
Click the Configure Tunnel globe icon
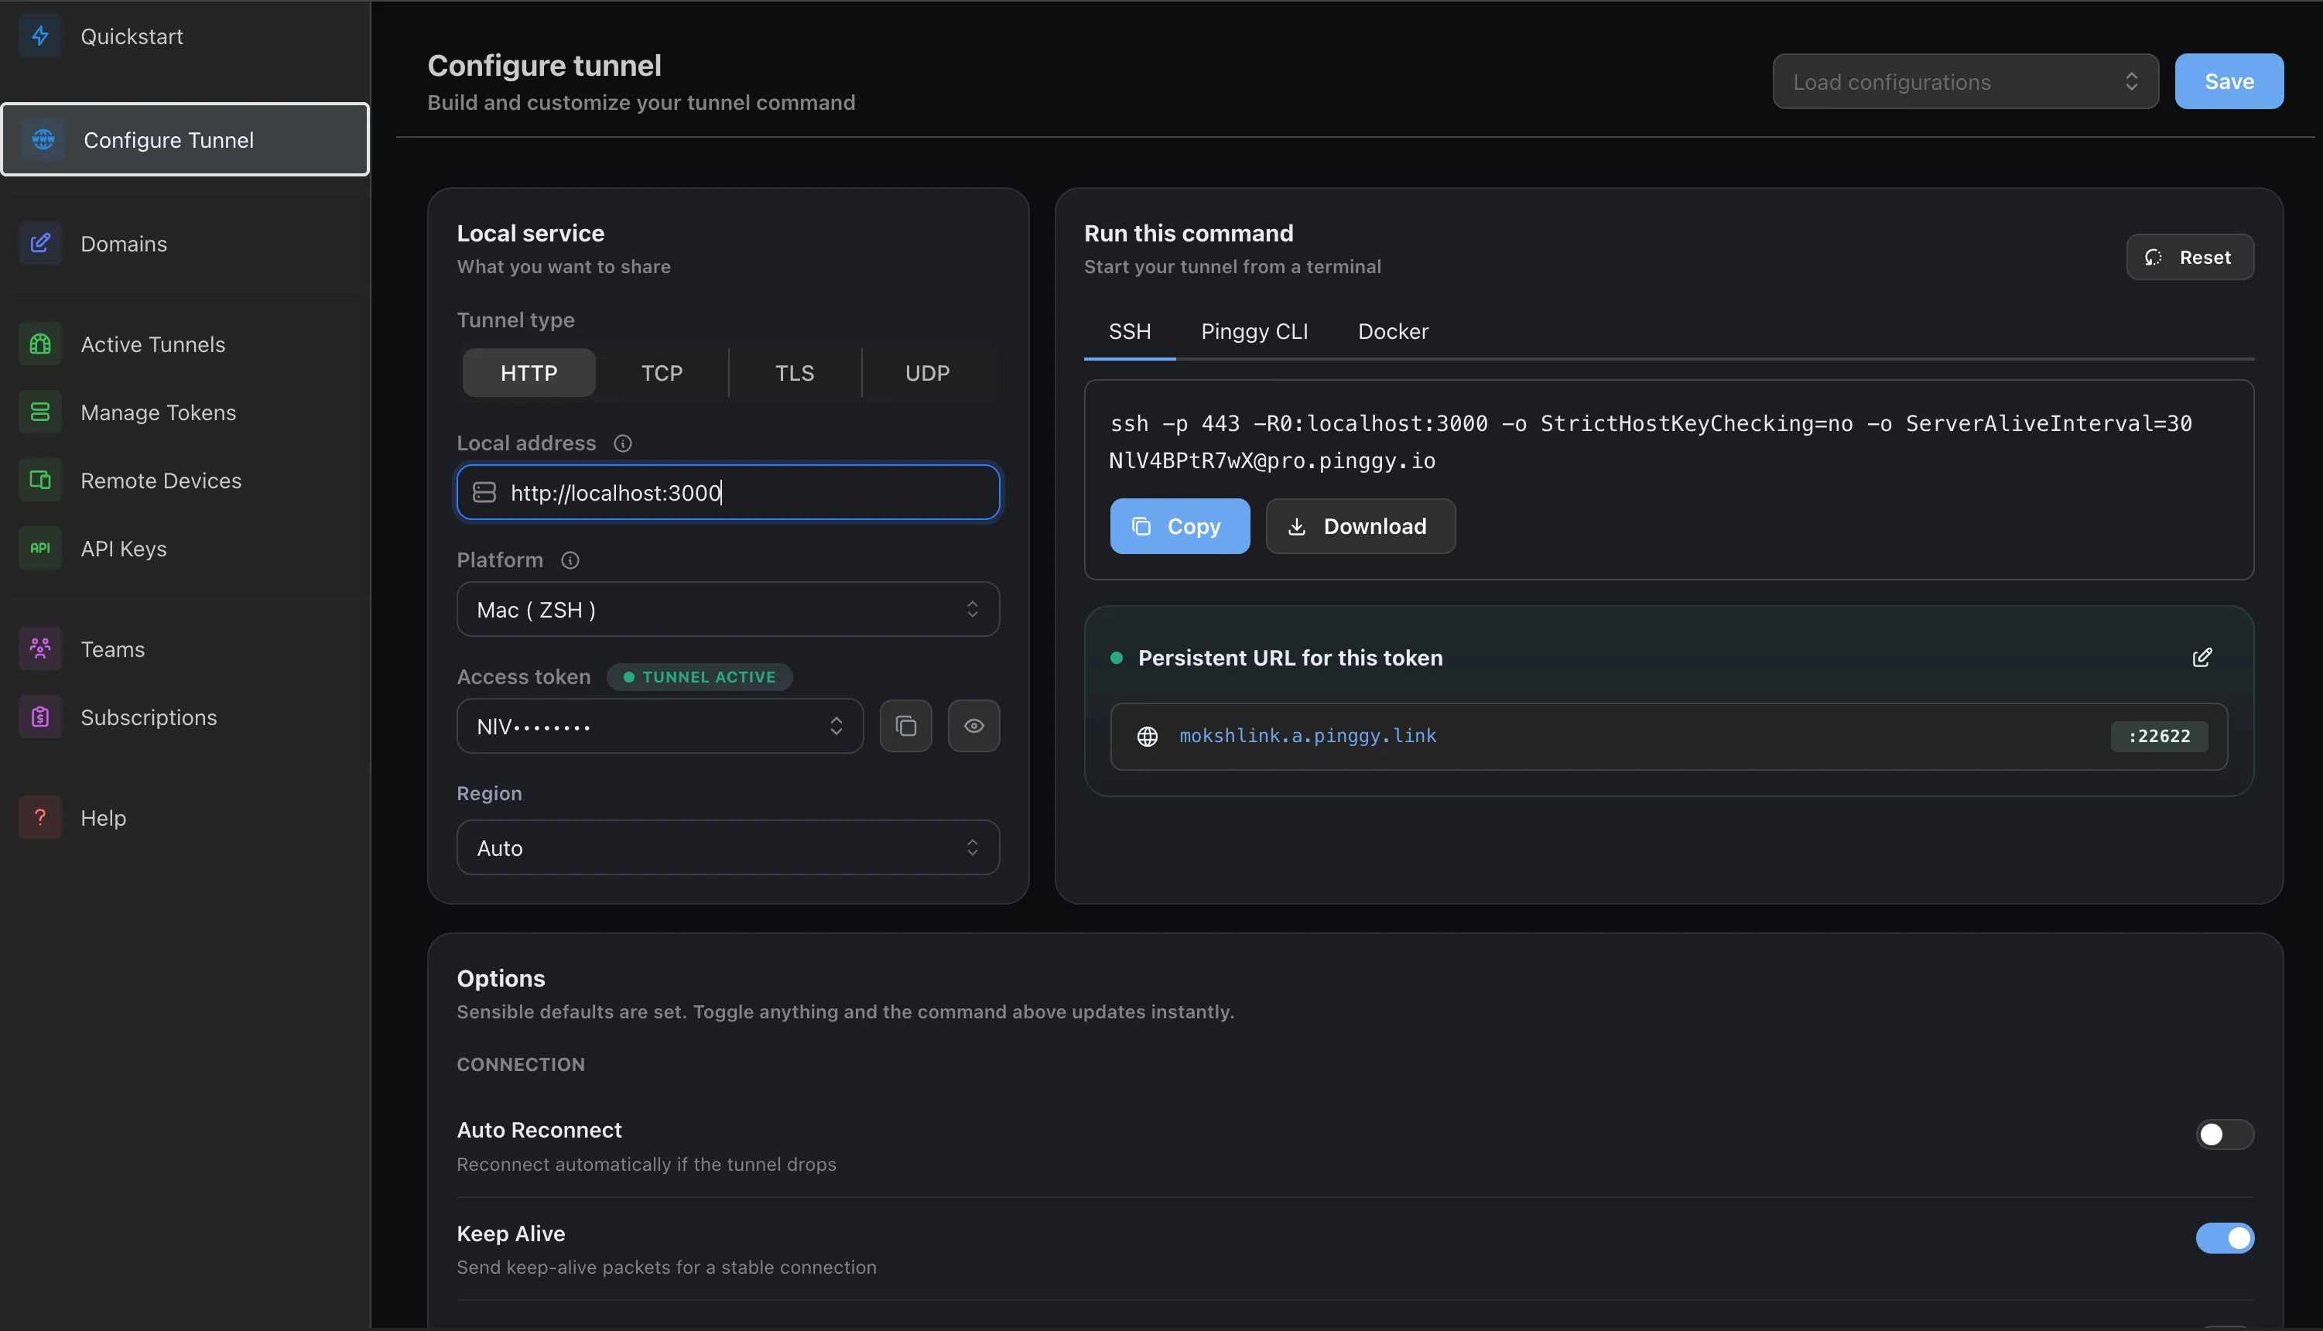click(x=43, y=140)
